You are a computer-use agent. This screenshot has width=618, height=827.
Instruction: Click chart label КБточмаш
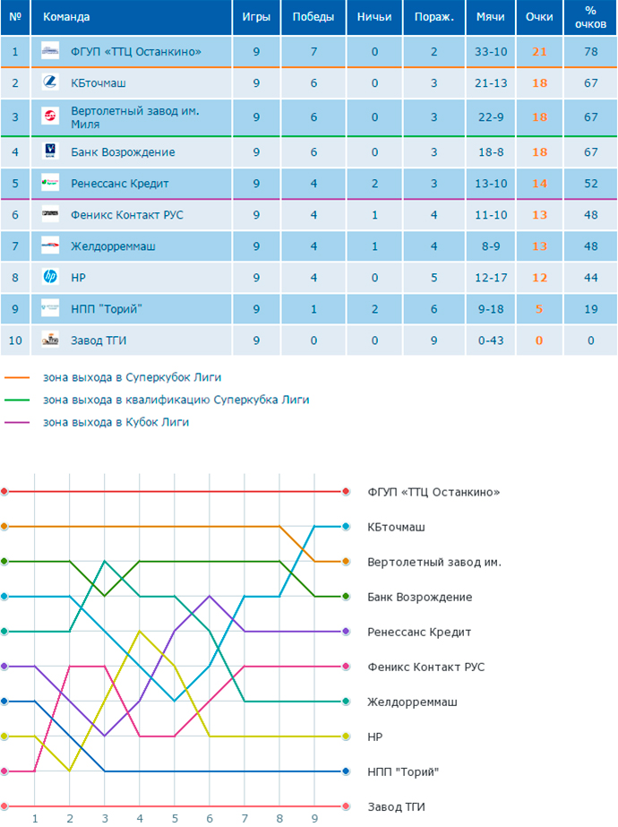point(396,527)
